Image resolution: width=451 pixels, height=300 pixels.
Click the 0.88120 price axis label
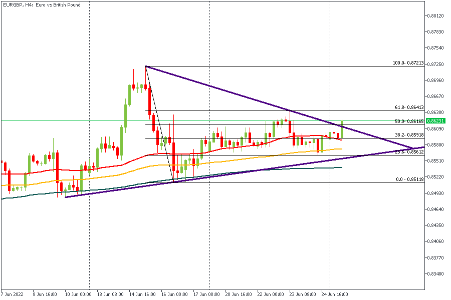pyautogui.click(x=437, y=15)
